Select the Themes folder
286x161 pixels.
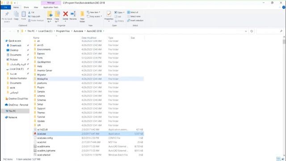pos(88,113)
